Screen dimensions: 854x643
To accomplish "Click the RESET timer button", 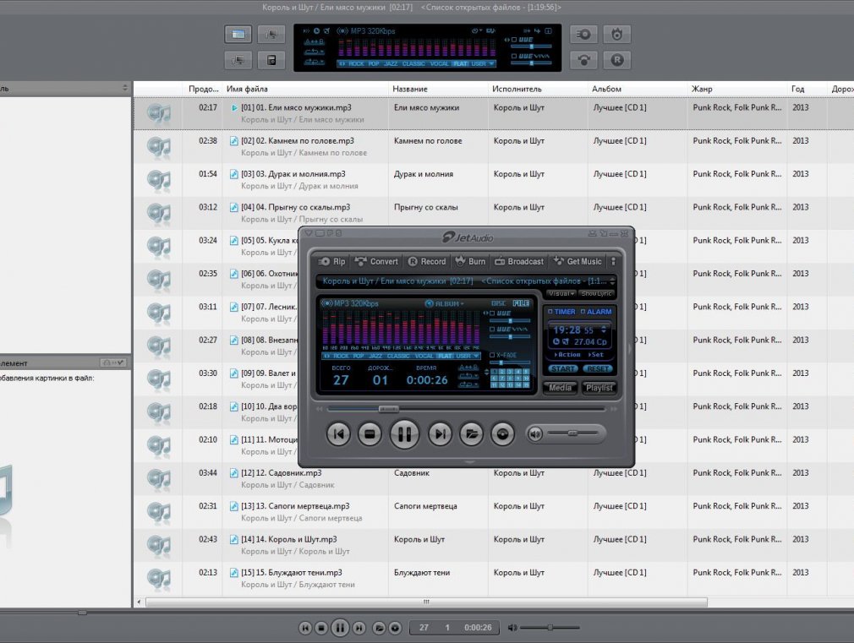I will point(598,368).
